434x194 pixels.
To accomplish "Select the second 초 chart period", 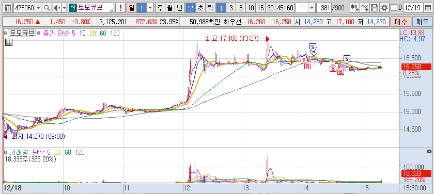I will tap(200, 8).
